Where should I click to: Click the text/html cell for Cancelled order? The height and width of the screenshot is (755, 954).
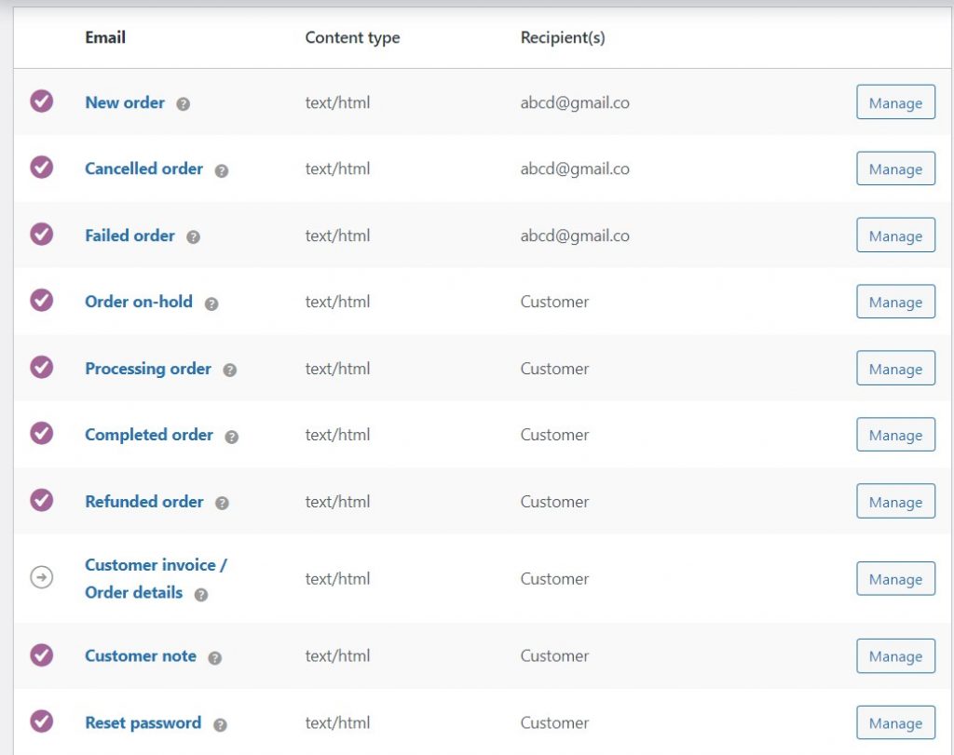337,169
